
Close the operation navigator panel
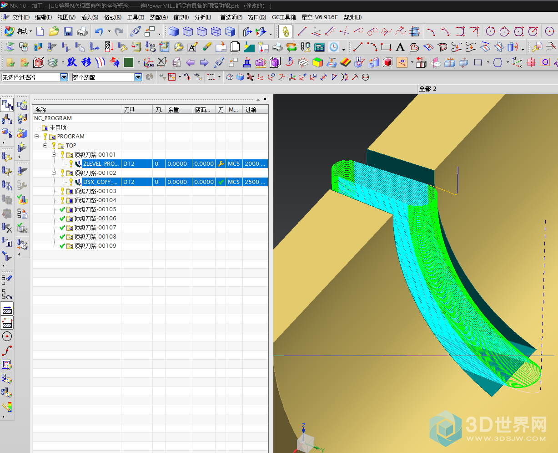[x=265, y=99]
